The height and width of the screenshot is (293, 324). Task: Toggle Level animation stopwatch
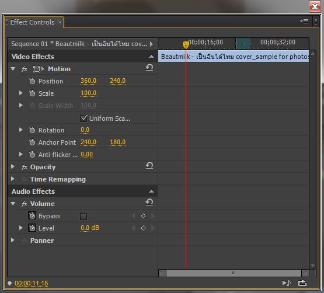(32, 228)
